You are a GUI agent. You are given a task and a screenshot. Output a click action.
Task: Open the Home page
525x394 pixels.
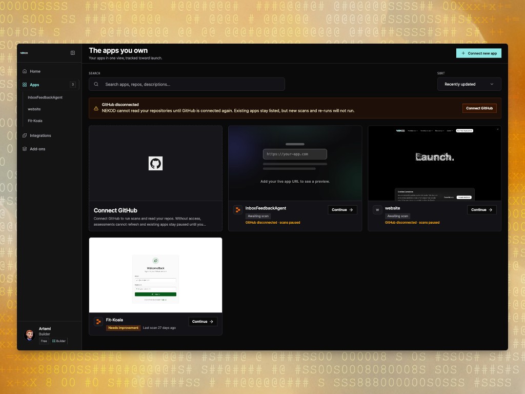coord(49,71)
